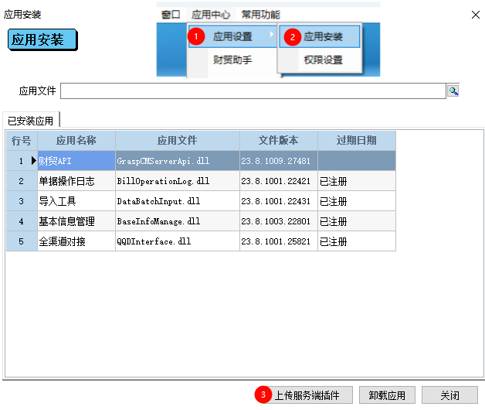Sort by the 应用名称 column header
The height and width of the screenshot is (410, 485).
76,141
